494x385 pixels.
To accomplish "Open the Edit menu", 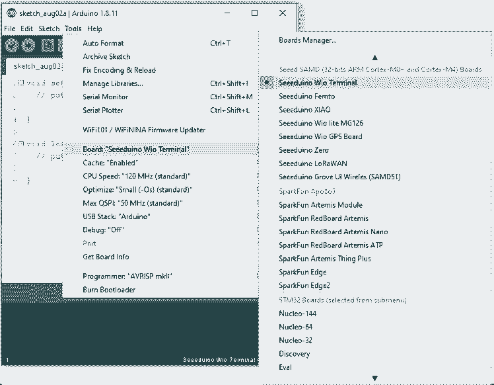I will tap(27, 28).
